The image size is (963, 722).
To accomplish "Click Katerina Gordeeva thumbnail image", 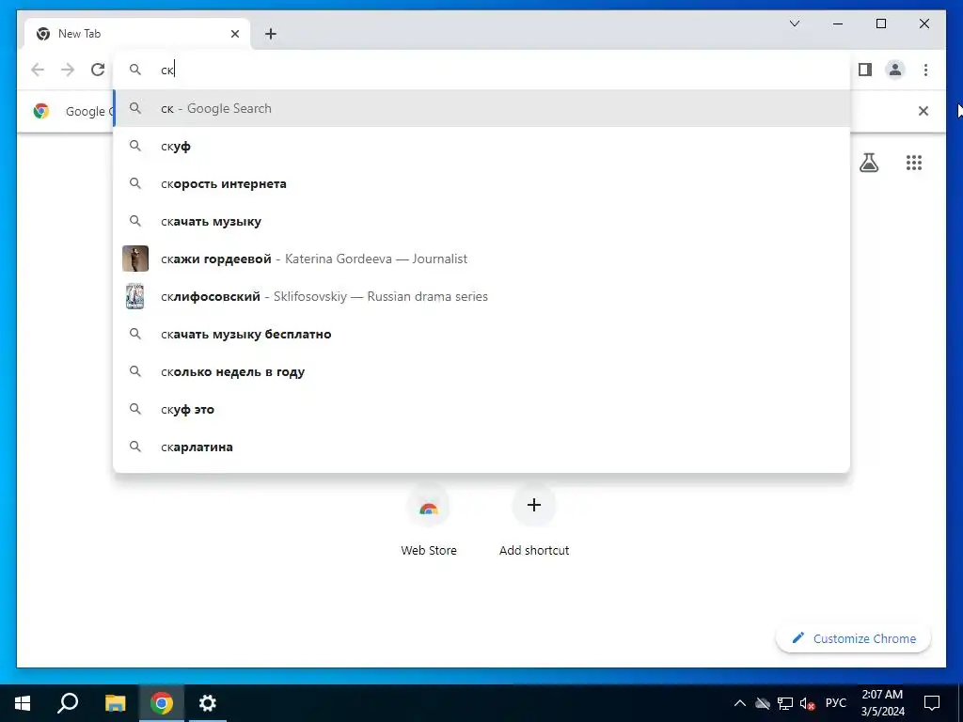I will click(x=135, y=259).
